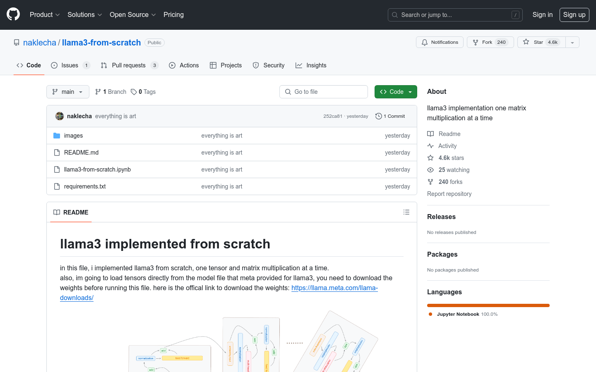
Task: Open images row commit message everything is art
Action: point(222,136)
